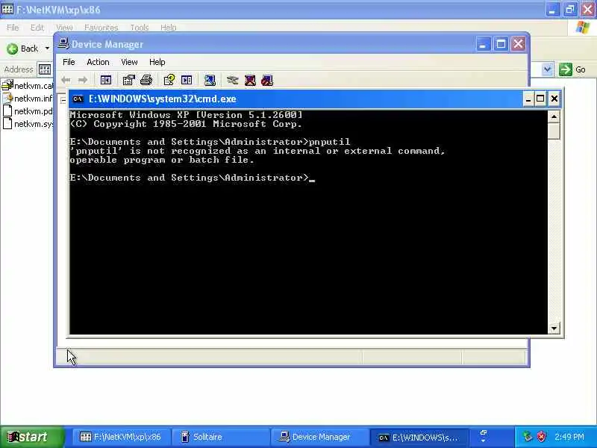The image size is (597, 448).
Task: Click the cmd.exe taskbar button
Action: pyautogui.click(x=419, y=437)
